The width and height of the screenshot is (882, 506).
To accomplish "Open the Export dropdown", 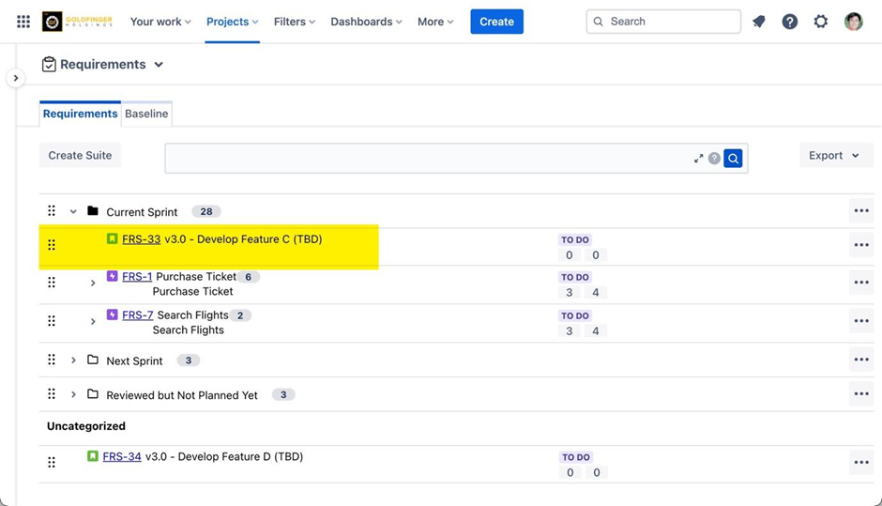I will tap(835, 156).
